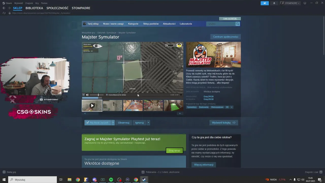Viewport: 325px width, 183px height.
Task: Click the Obserwuj button
Action: point(124,123)
